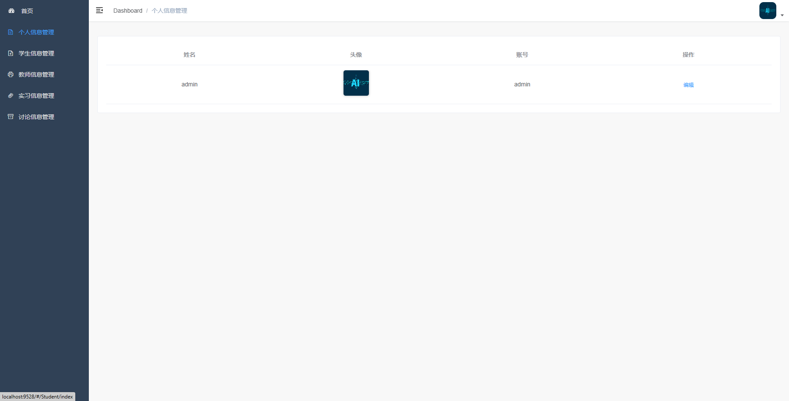
Task: Click the 账号 column header
Action: pyautogui.click(x=522, y=55)
